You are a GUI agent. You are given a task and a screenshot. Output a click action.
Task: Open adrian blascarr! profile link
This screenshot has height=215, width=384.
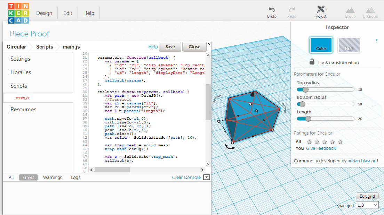tap(363, 161)
